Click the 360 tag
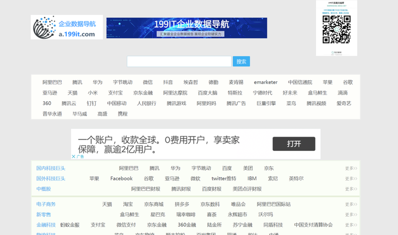Viewport: 398px width, 235px height. [46, 103]
